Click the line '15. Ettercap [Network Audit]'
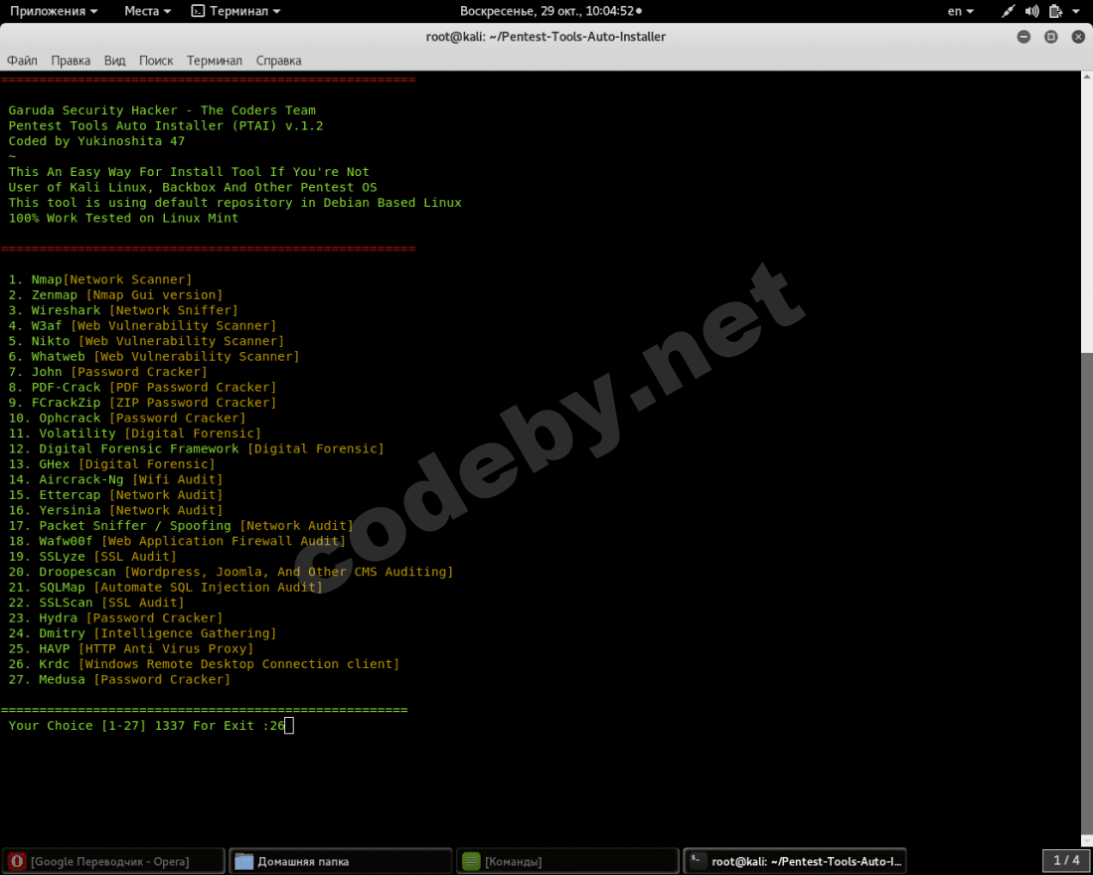This screenshot has height=875, width=1093. pyautogui.click(x=115, y=495)
